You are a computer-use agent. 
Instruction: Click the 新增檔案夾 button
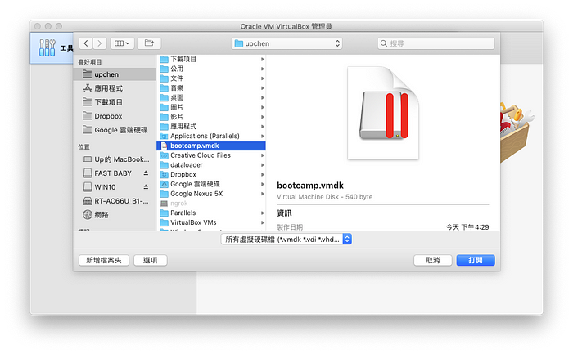[104, 260]
